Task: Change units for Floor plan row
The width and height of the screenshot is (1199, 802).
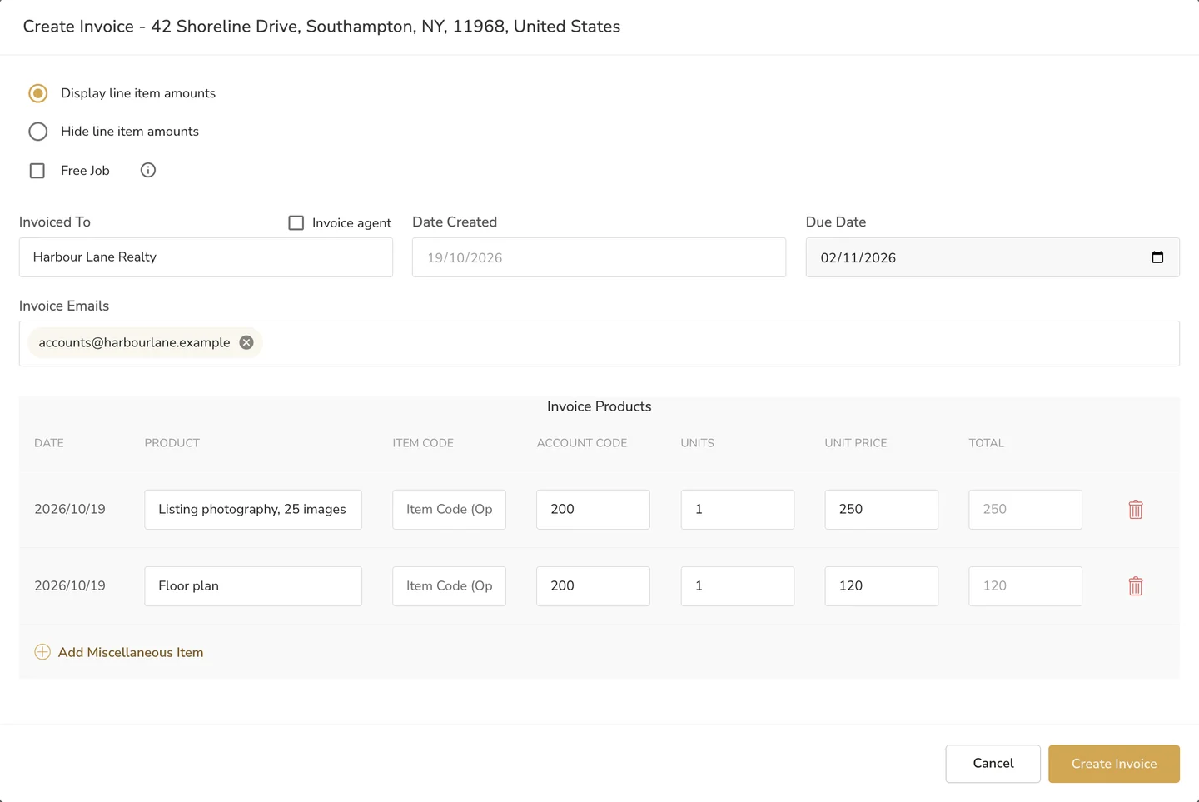Action: (x=738, y=586)
